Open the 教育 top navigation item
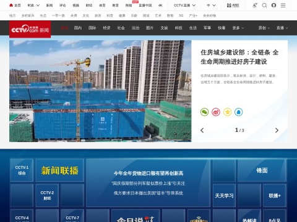Viewport: 297px width, 222px height. tap(115, 6)
